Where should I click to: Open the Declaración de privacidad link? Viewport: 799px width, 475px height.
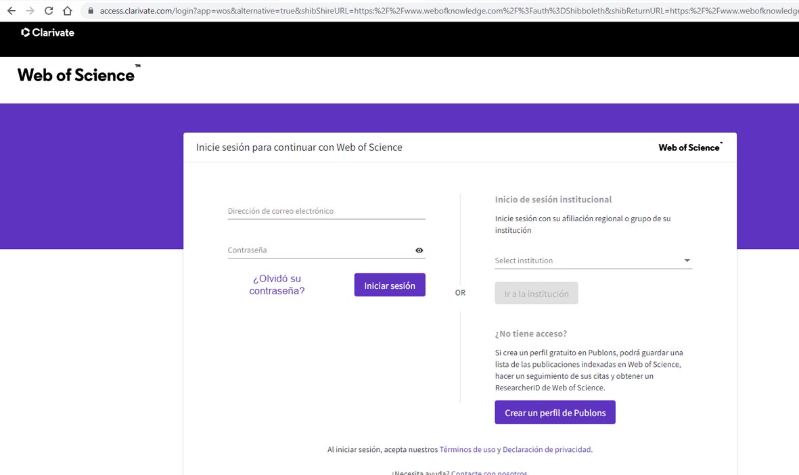coord(547,449)
